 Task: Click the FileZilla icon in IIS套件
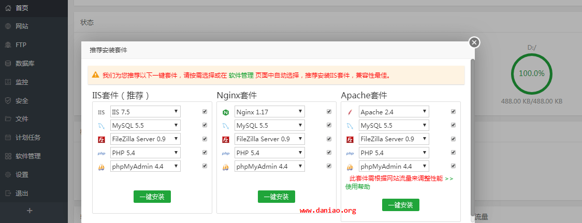[x=101, y=140]
